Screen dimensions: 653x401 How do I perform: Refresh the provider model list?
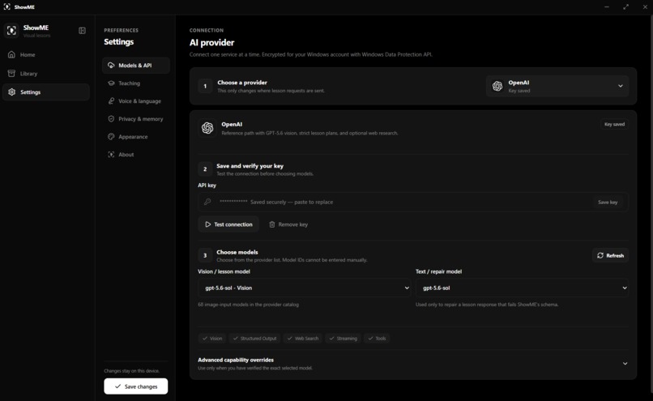(x=610, y=255)
